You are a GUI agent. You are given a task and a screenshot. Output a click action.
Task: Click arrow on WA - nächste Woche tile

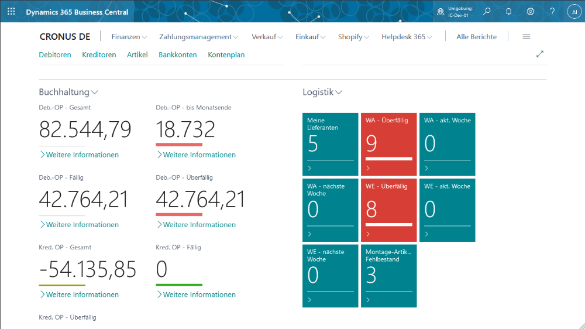click(x=309, y=234)
